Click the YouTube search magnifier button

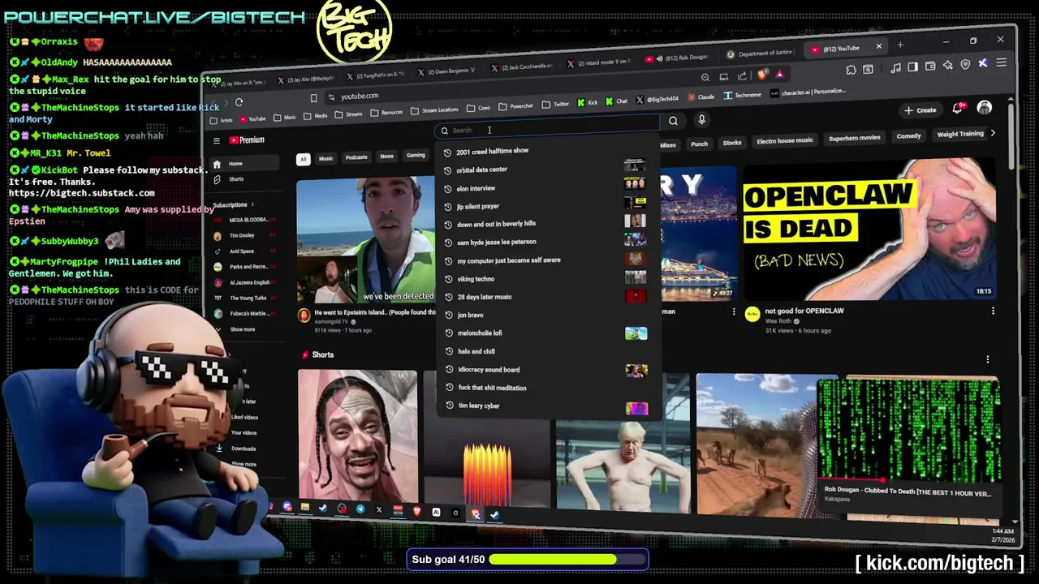(673, 121)
